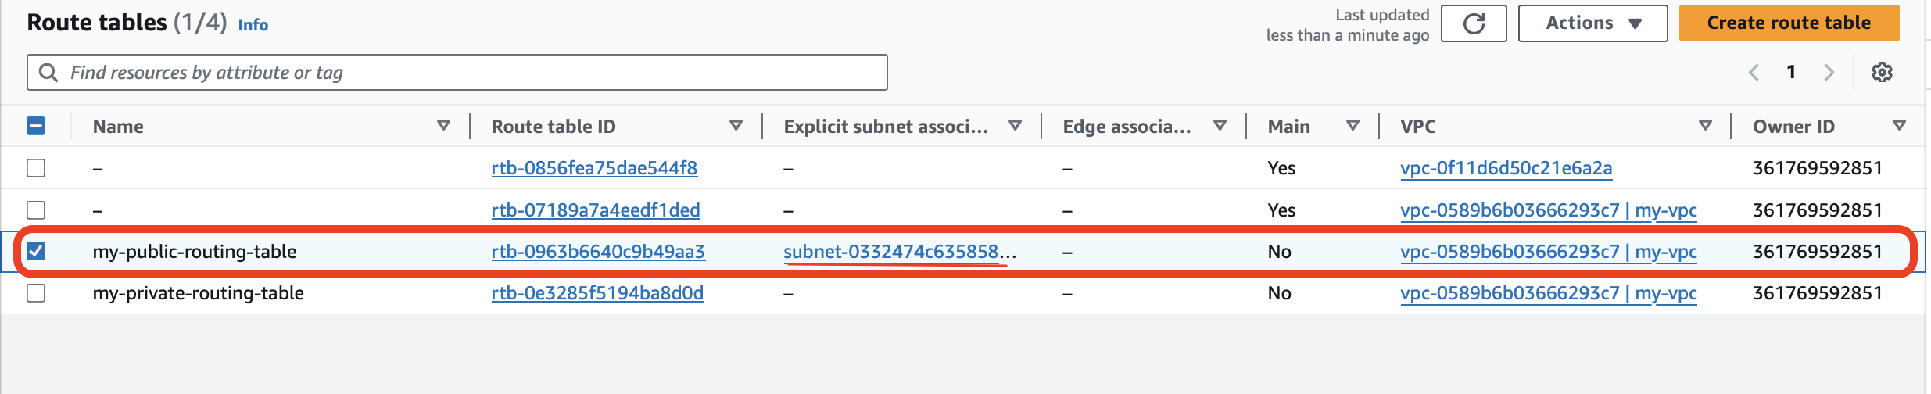This screenshot has height=394, width=1931.
Task: Toggle the select-all header checkbox
Action: (36, 126)
